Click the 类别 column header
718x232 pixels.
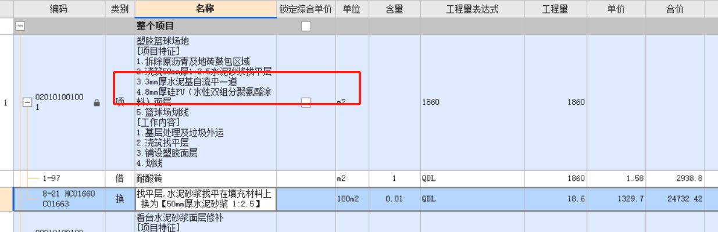(120, 9)
